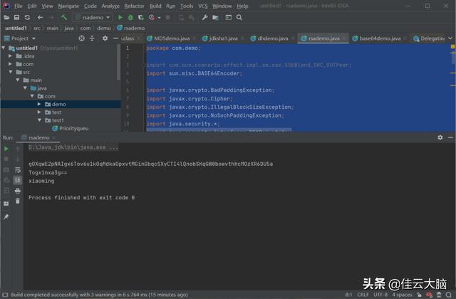Clear console with the trash icon
Viewport: 456px width, 299px height.
[18, 201]
